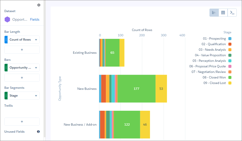The image size is (242, 141).
Task: Click the New Business axis label
Action: click(87, 89)
